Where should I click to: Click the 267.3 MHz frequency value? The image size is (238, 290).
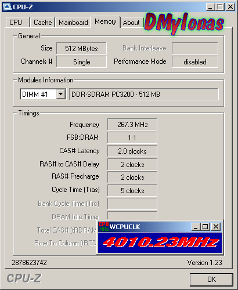pyautogui.click(x=132, y=125)
